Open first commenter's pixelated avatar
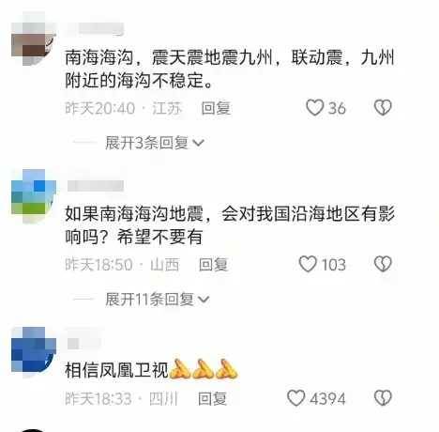This screenshot has height=432, width=439. (34, 39)
